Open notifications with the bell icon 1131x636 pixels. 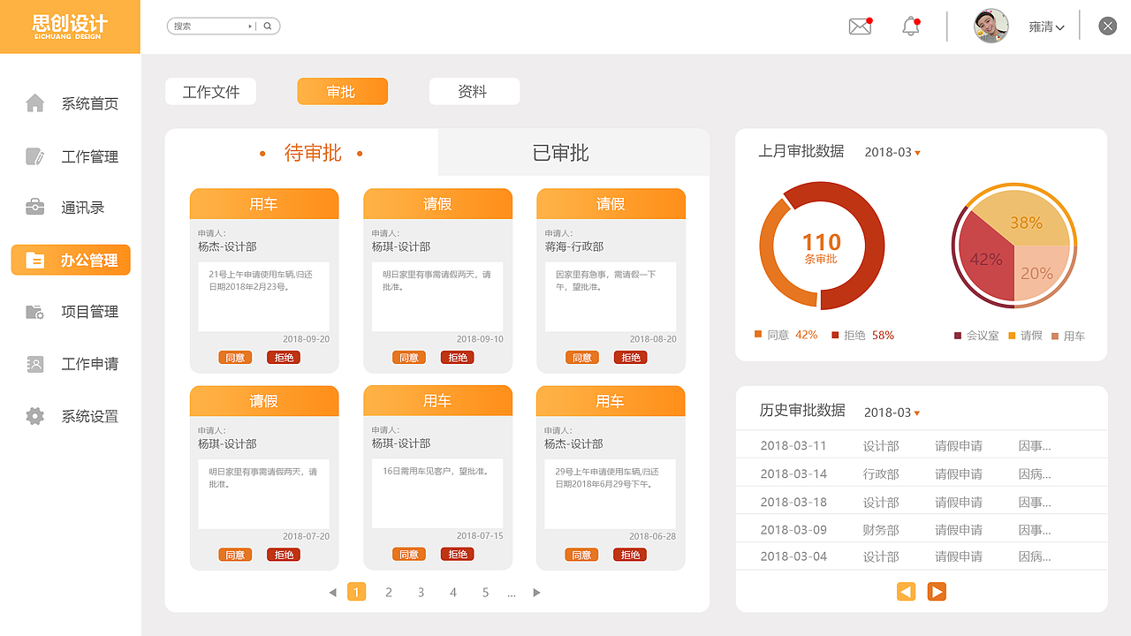[x=910, y=26]
